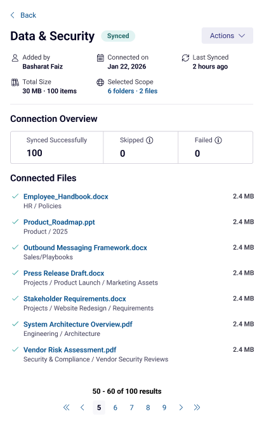
Task: Open Vendor Risk Assessment.pdf link
Action: pyautogui.click(x=70, y=350)
